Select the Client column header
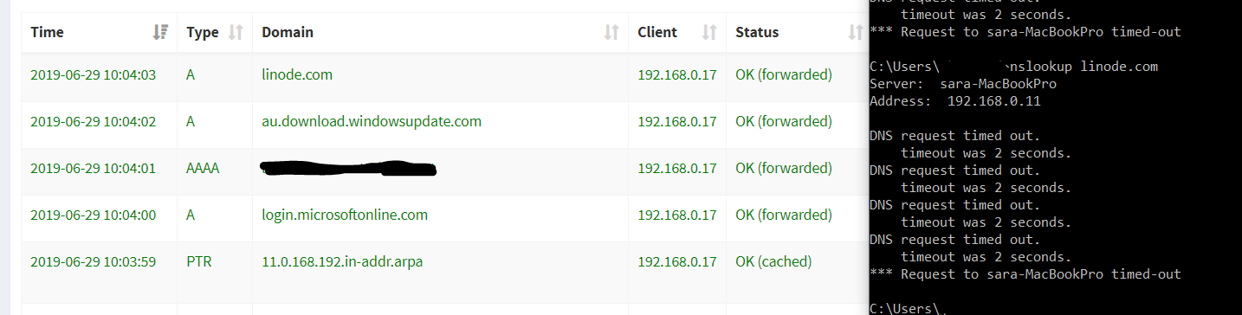 point(657,33)
